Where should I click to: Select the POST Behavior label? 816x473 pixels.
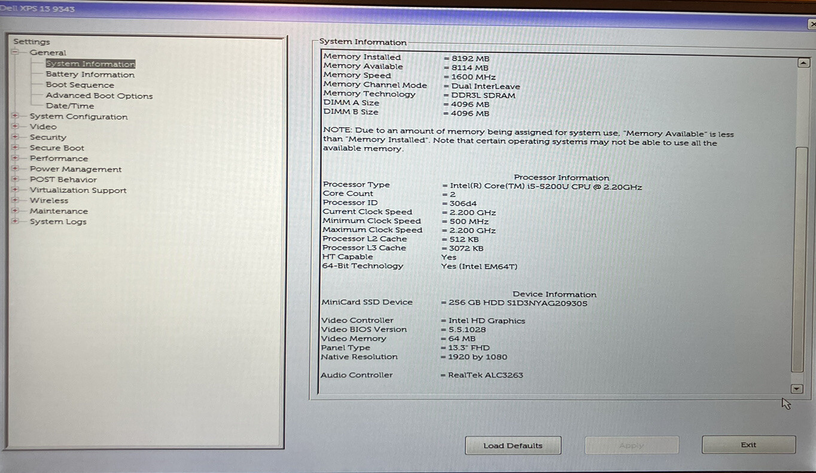(x=63, y=179)
